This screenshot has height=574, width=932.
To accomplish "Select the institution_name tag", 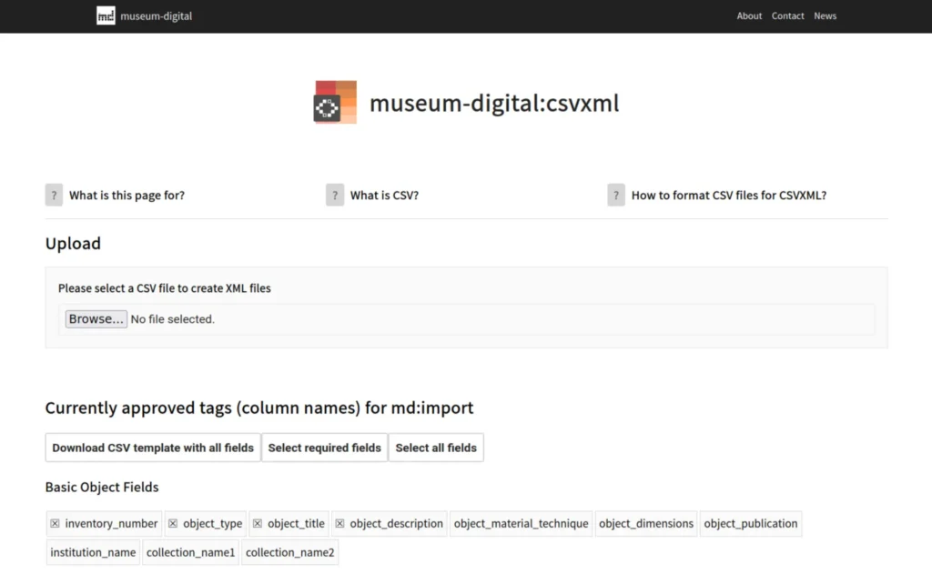I will (94, 552).
